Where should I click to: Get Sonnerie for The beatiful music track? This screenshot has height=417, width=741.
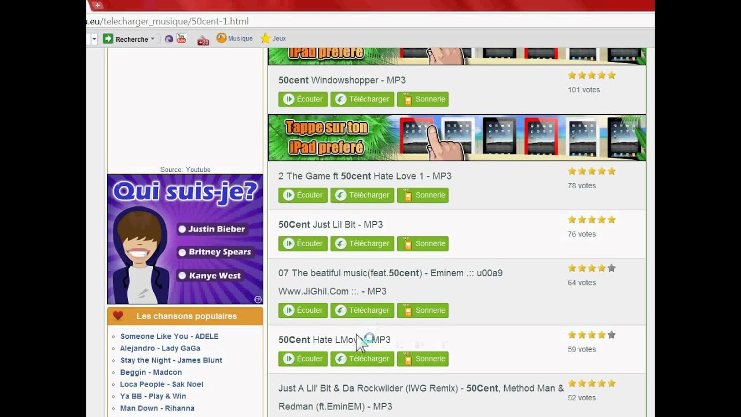(x=423, y=310)
